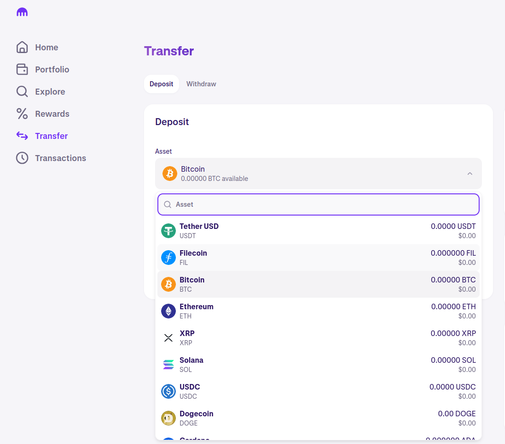The height and width of the screenshot is (444, 505).
Task: View Transactions history
Action: (x=60, y=158)
